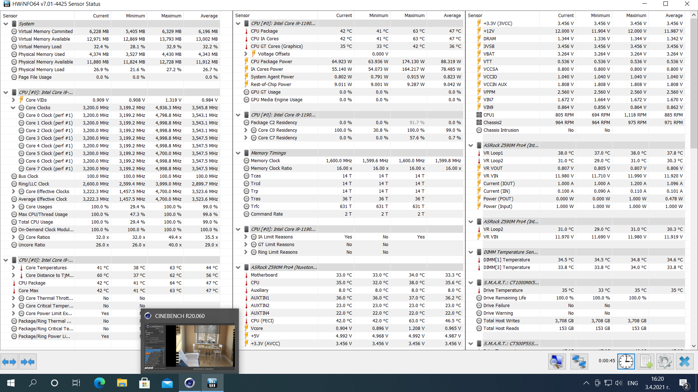Click the Sensor column header in left panel
The image size is (698, 392).
pyautogui.click(x=37, y=16)
